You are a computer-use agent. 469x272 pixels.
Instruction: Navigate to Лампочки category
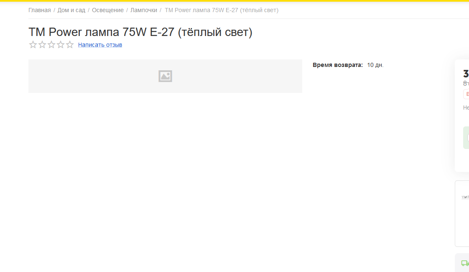[143, 10]
